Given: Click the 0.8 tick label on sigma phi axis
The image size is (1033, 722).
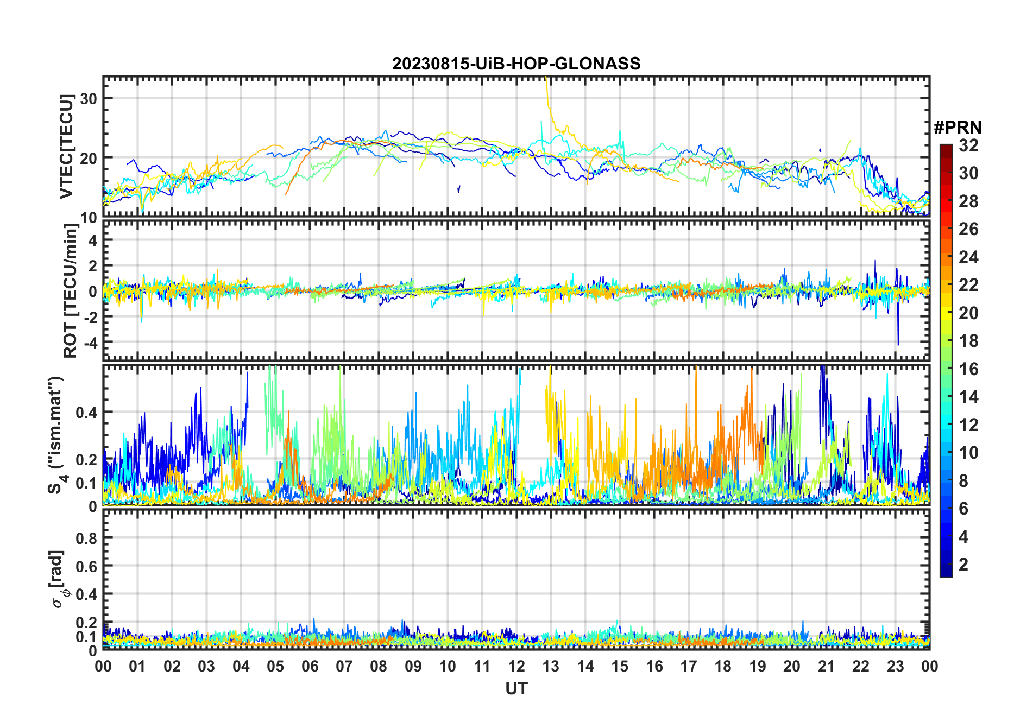Looking at the screenshot, I should 86,538.
